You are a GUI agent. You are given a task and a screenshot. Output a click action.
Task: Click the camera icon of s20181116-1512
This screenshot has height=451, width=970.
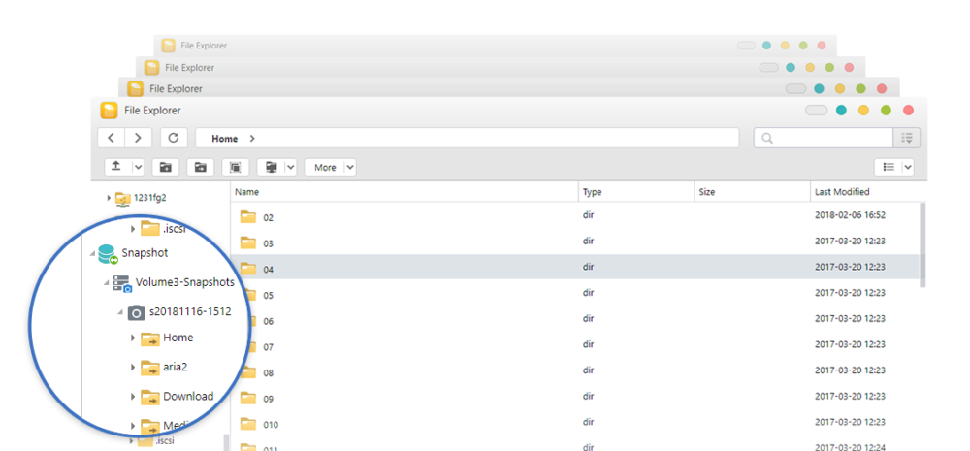[x=136, y=313]
